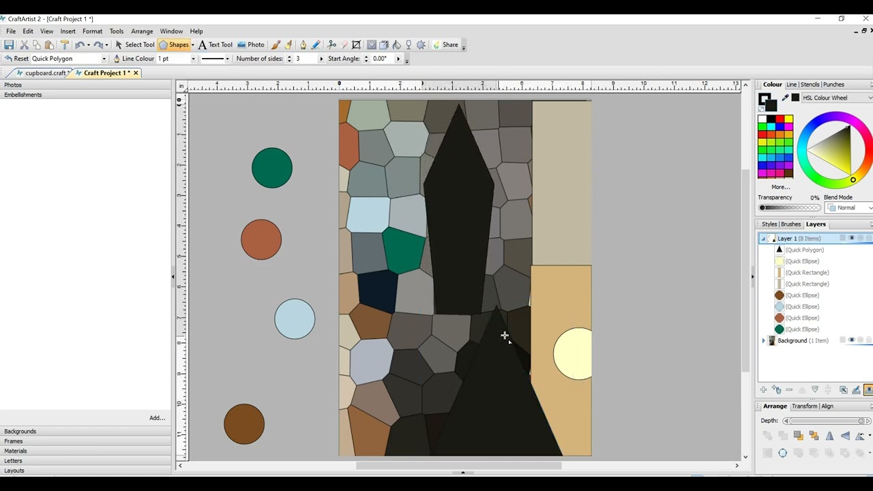Click the Format Painter icon
The width and height of the screenshot is (873, 491).
65,45
